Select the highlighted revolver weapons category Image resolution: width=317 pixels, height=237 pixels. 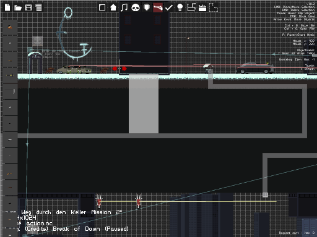click(x=158, y=7)
